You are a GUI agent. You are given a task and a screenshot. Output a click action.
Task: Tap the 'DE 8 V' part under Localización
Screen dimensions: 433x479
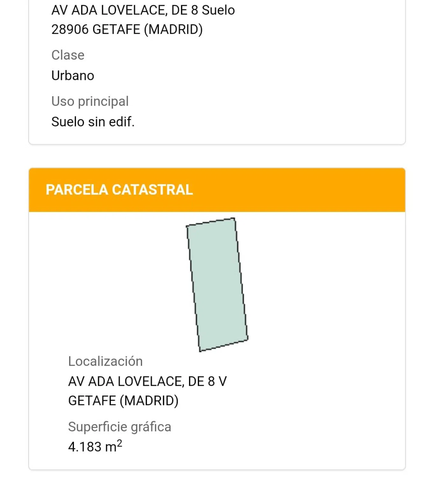(x=207, y=381)
